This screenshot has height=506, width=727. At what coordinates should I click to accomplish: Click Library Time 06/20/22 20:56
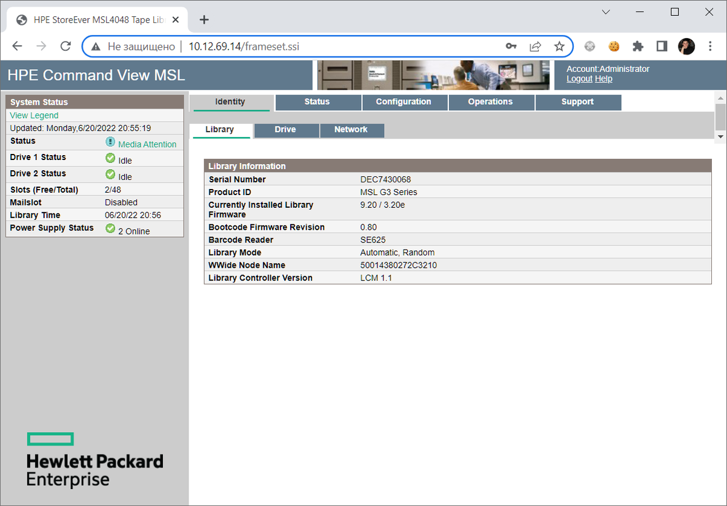tap(133, 215)
